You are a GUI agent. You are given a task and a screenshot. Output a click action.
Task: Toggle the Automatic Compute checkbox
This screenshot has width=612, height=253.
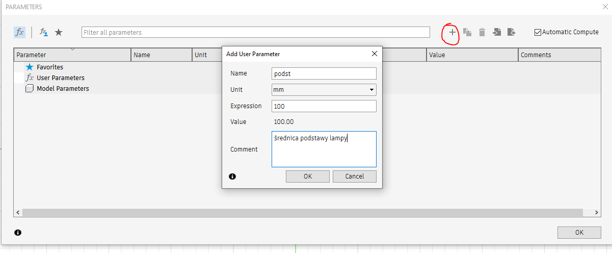[538, 32]
